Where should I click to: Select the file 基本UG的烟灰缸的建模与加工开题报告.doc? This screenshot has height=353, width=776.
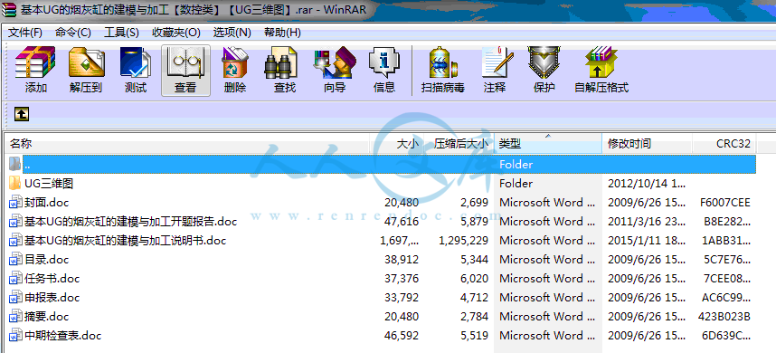[x=130, y=222]
